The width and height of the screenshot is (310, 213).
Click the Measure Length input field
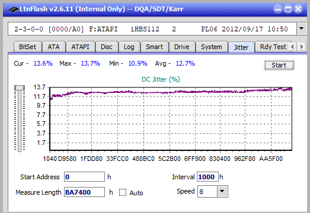click(84, 192)
